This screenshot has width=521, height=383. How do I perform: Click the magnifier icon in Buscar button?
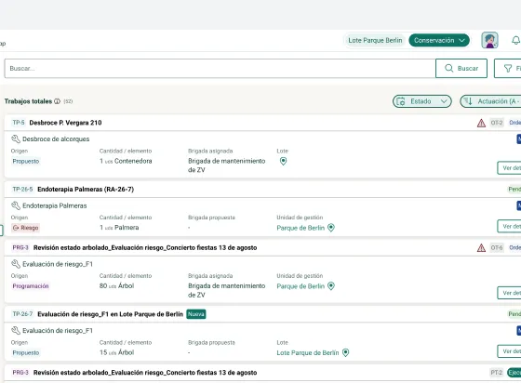pos(448,68)
